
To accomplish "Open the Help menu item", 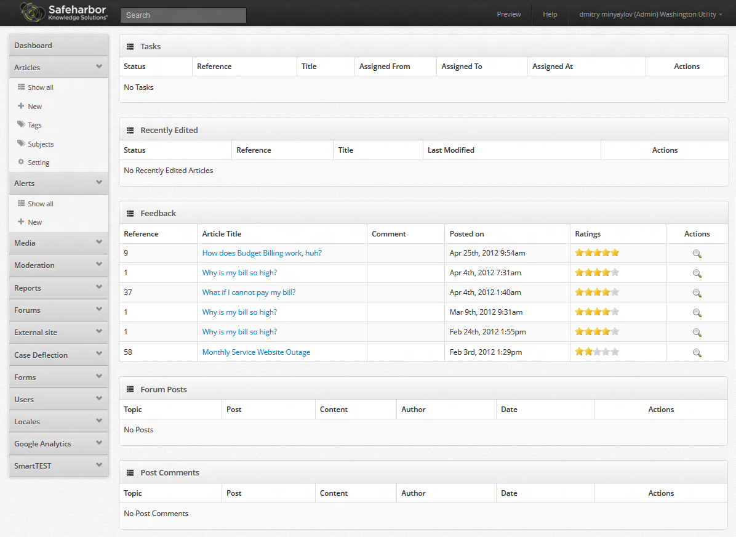I will click(x=550, y=14).
